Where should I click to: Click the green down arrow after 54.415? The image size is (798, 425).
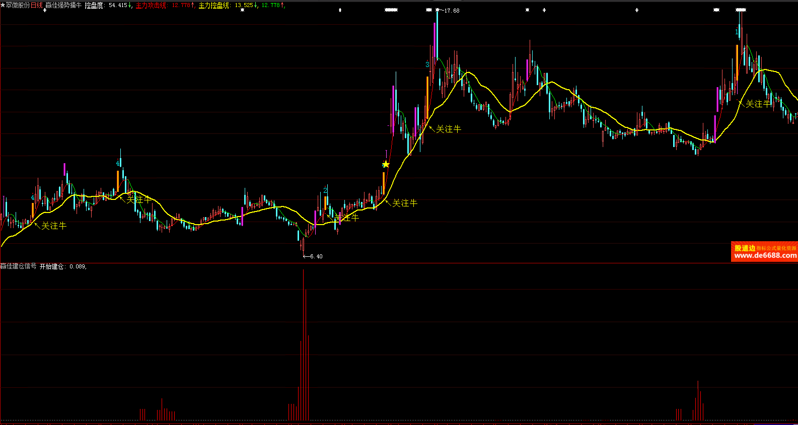click(130, 5)
